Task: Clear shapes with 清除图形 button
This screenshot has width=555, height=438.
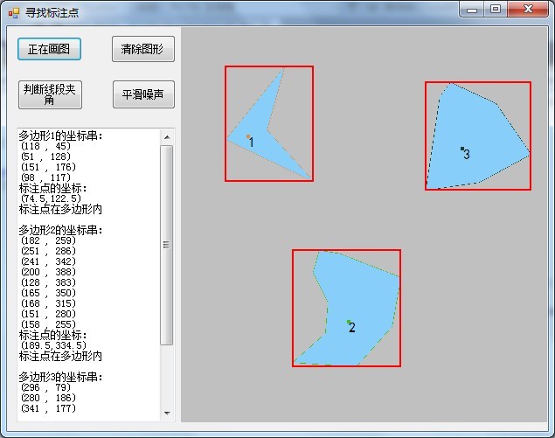Action: pos(143,49)
